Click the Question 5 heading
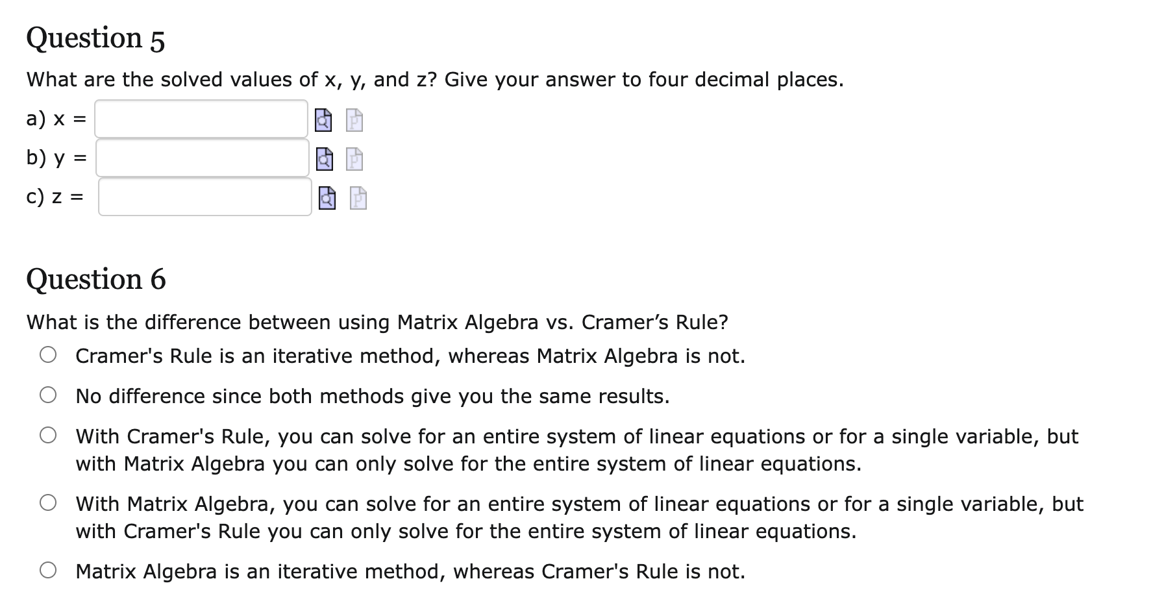 click(95, 38)
